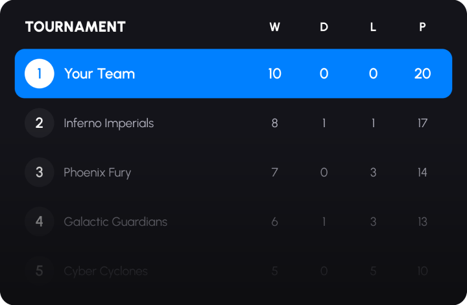Click the rank 4 circle badge
Screen dimensions: 467x305
(40, 221)
